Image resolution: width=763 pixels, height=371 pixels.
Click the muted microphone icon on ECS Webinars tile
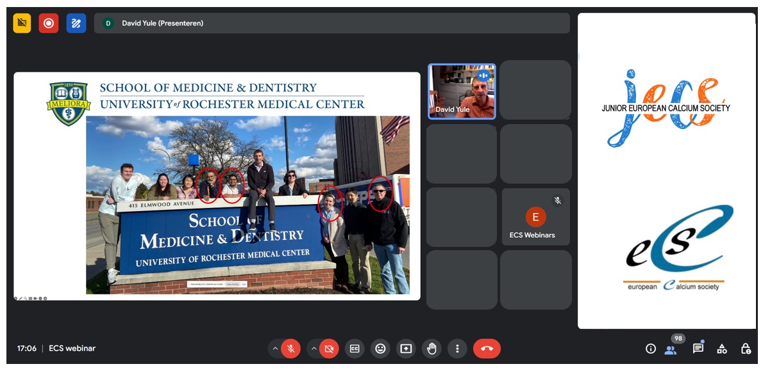(x=558, y=200)
